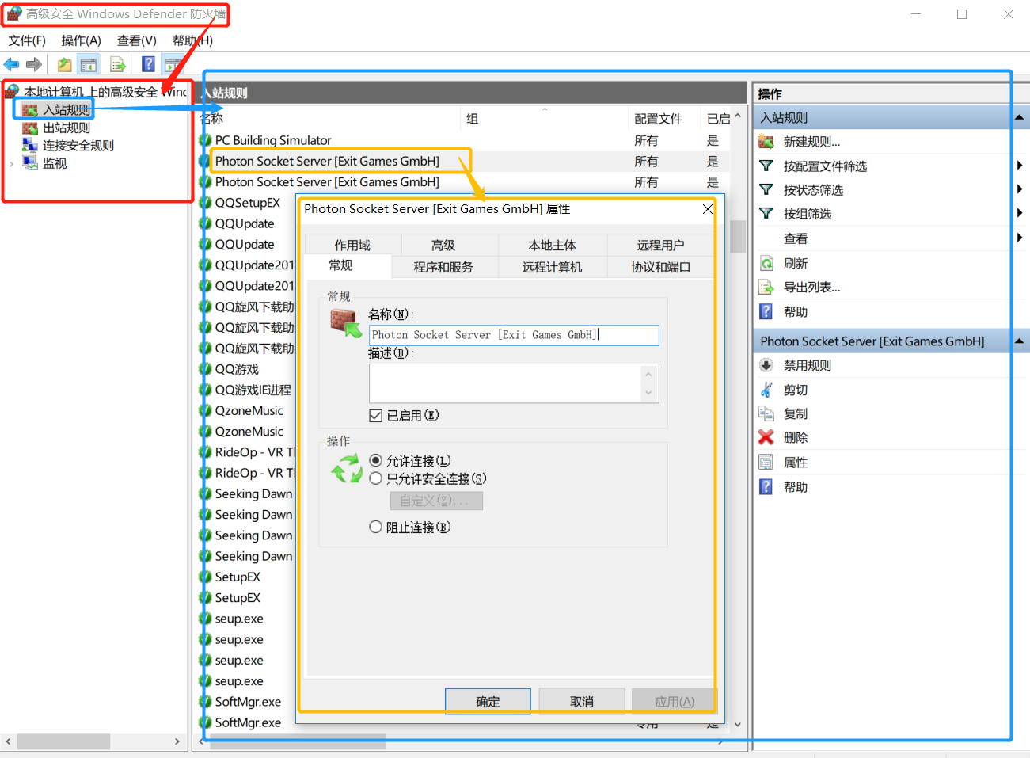
Task: Select the 允许连接 radio button
Action: [x=376, y=460]
